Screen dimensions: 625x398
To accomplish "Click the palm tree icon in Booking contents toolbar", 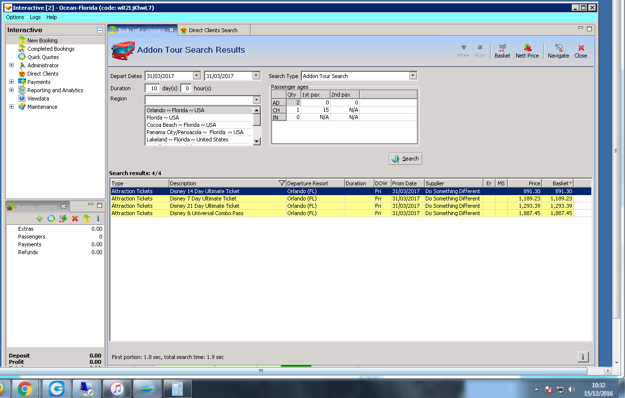I will 86,219.
